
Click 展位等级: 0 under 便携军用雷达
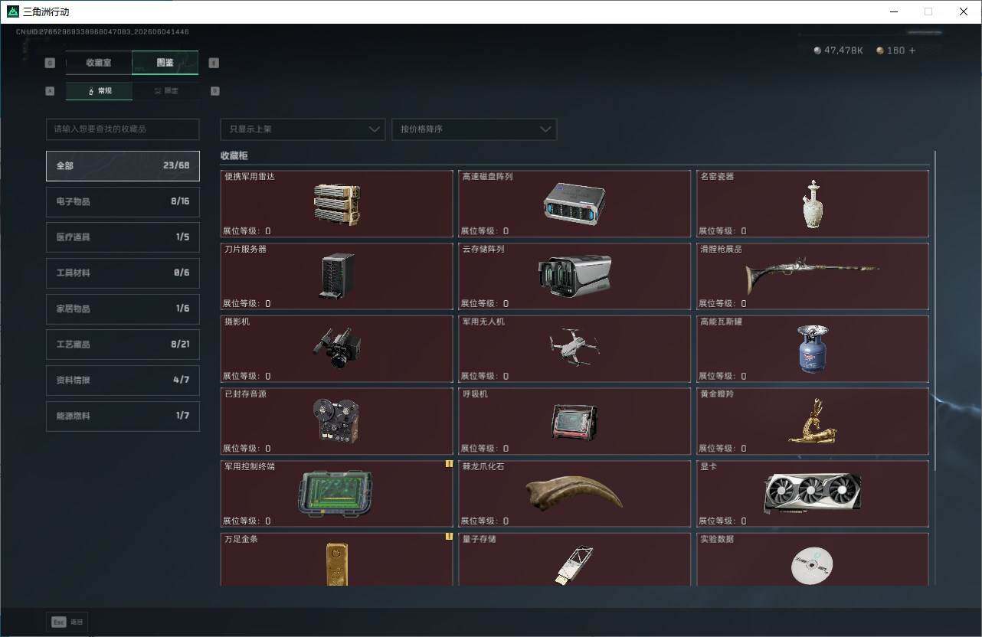247,230
